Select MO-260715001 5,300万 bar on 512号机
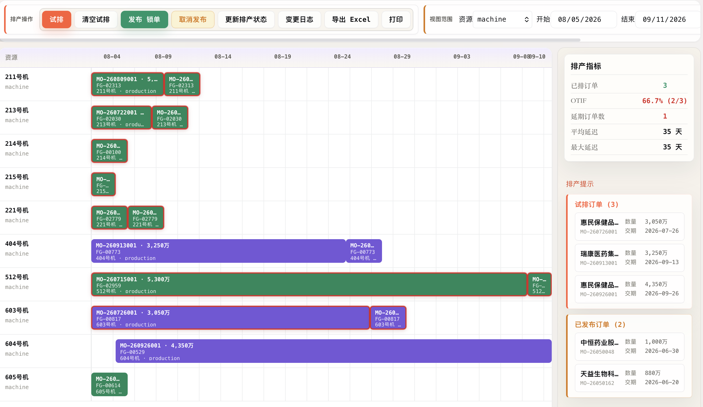Viewport: 703px width, 407px height. pyautogui.click(x=309, y=284)
